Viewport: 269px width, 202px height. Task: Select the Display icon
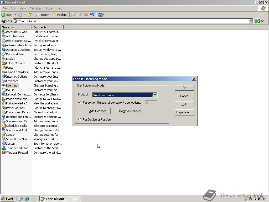tap(4, 59)
